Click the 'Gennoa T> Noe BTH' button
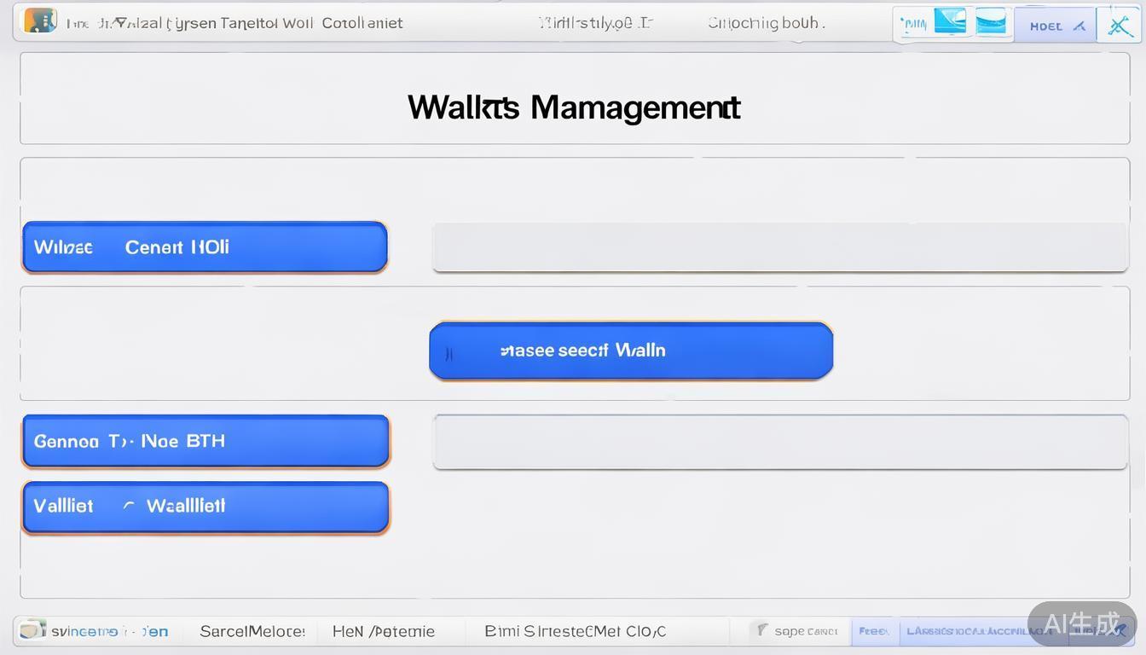 (205, 441)
